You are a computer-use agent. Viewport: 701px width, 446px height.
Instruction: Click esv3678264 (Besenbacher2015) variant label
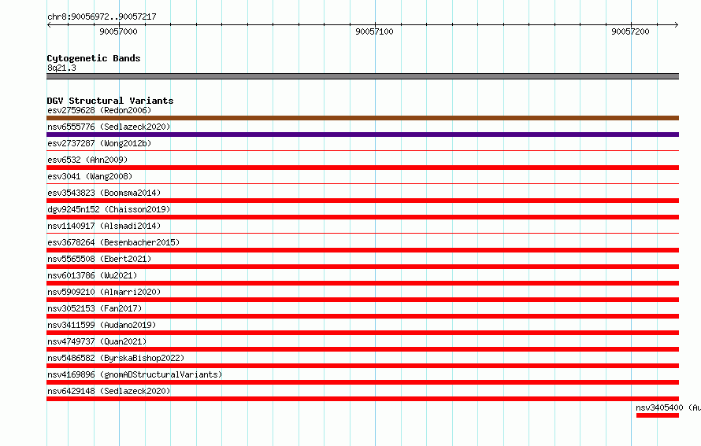coord(113,242)
